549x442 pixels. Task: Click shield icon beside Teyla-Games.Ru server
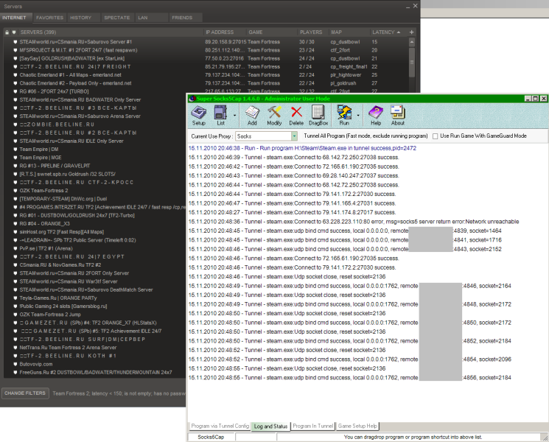[15, 298]
